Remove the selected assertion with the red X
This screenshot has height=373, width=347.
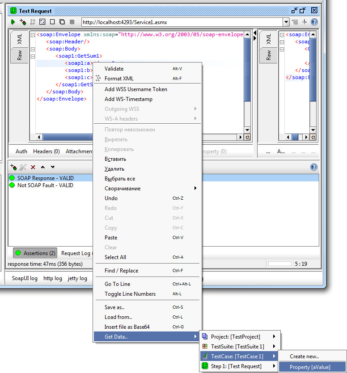33,167
